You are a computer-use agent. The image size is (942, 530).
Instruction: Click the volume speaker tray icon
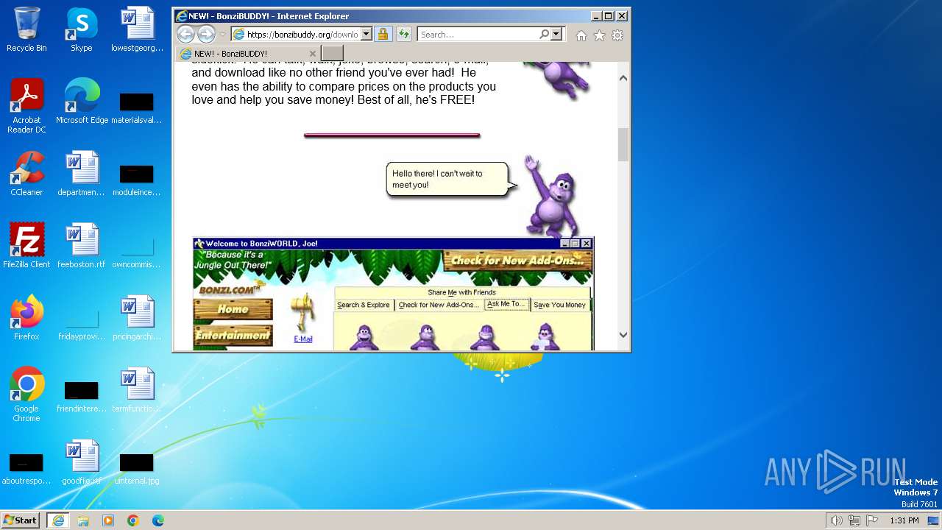point(836,520)
